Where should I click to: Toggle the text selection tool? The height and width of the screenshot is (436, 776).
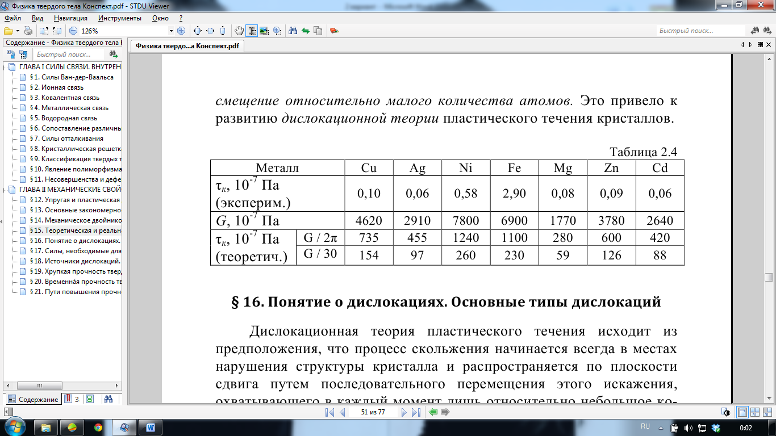[x=252, y=31]
